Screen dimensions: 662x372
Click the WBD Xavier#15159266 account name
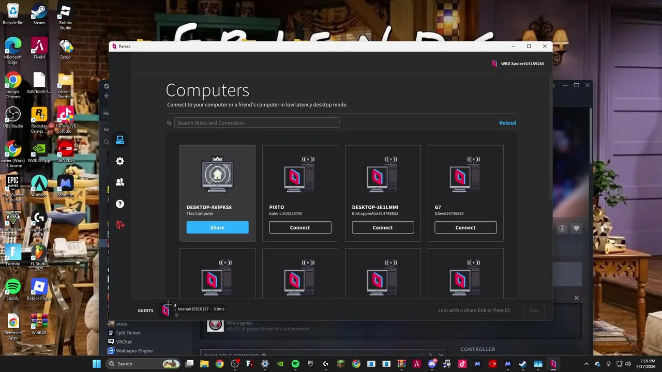pos(522,64)
